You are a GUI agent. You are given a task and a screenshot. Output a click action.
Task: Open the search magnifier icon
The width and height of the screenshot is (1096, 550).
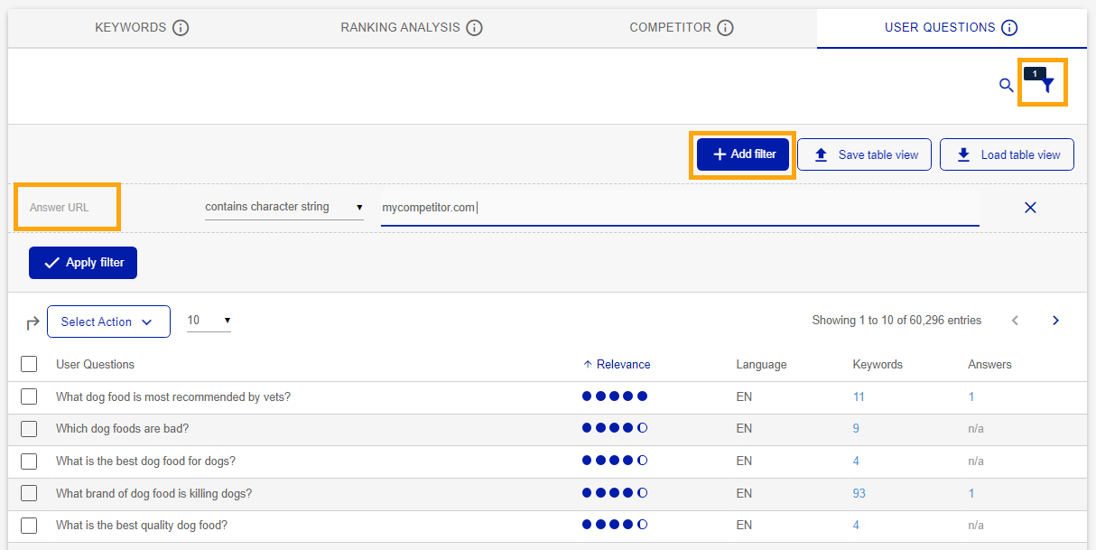[x=1006, y=86]
